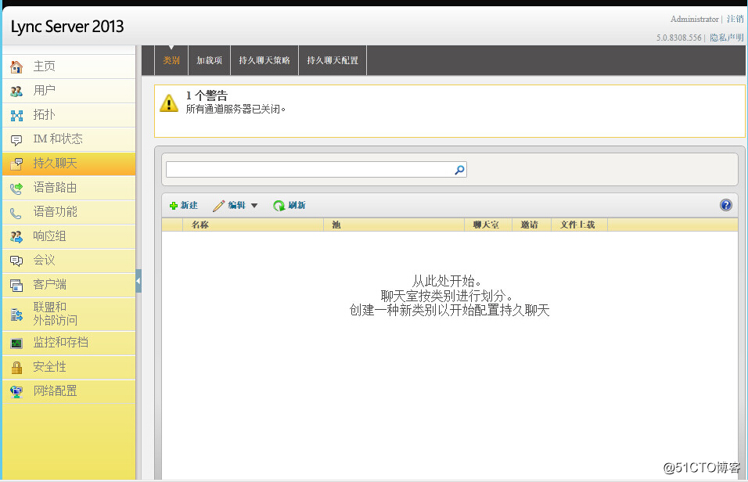Expand the 编辑 dropdown arrow
Screen dimensions: 748x482
[x=254, y=206]
